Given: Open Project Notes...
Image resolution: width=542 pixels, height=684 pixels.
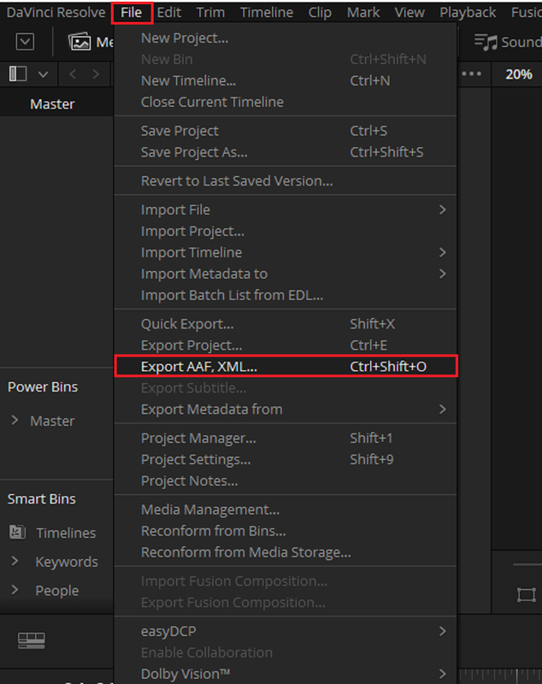Looking at the screenshot, I should pos(286,481).
